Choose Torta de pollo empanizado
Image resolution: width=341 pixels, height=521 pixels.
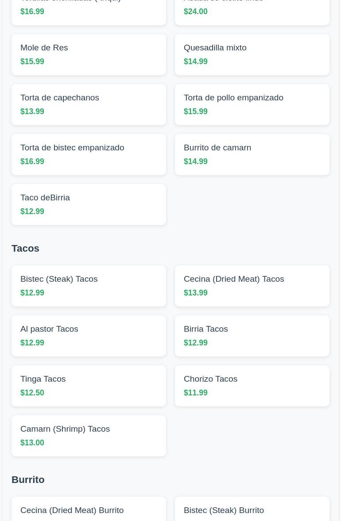point(252,104)
